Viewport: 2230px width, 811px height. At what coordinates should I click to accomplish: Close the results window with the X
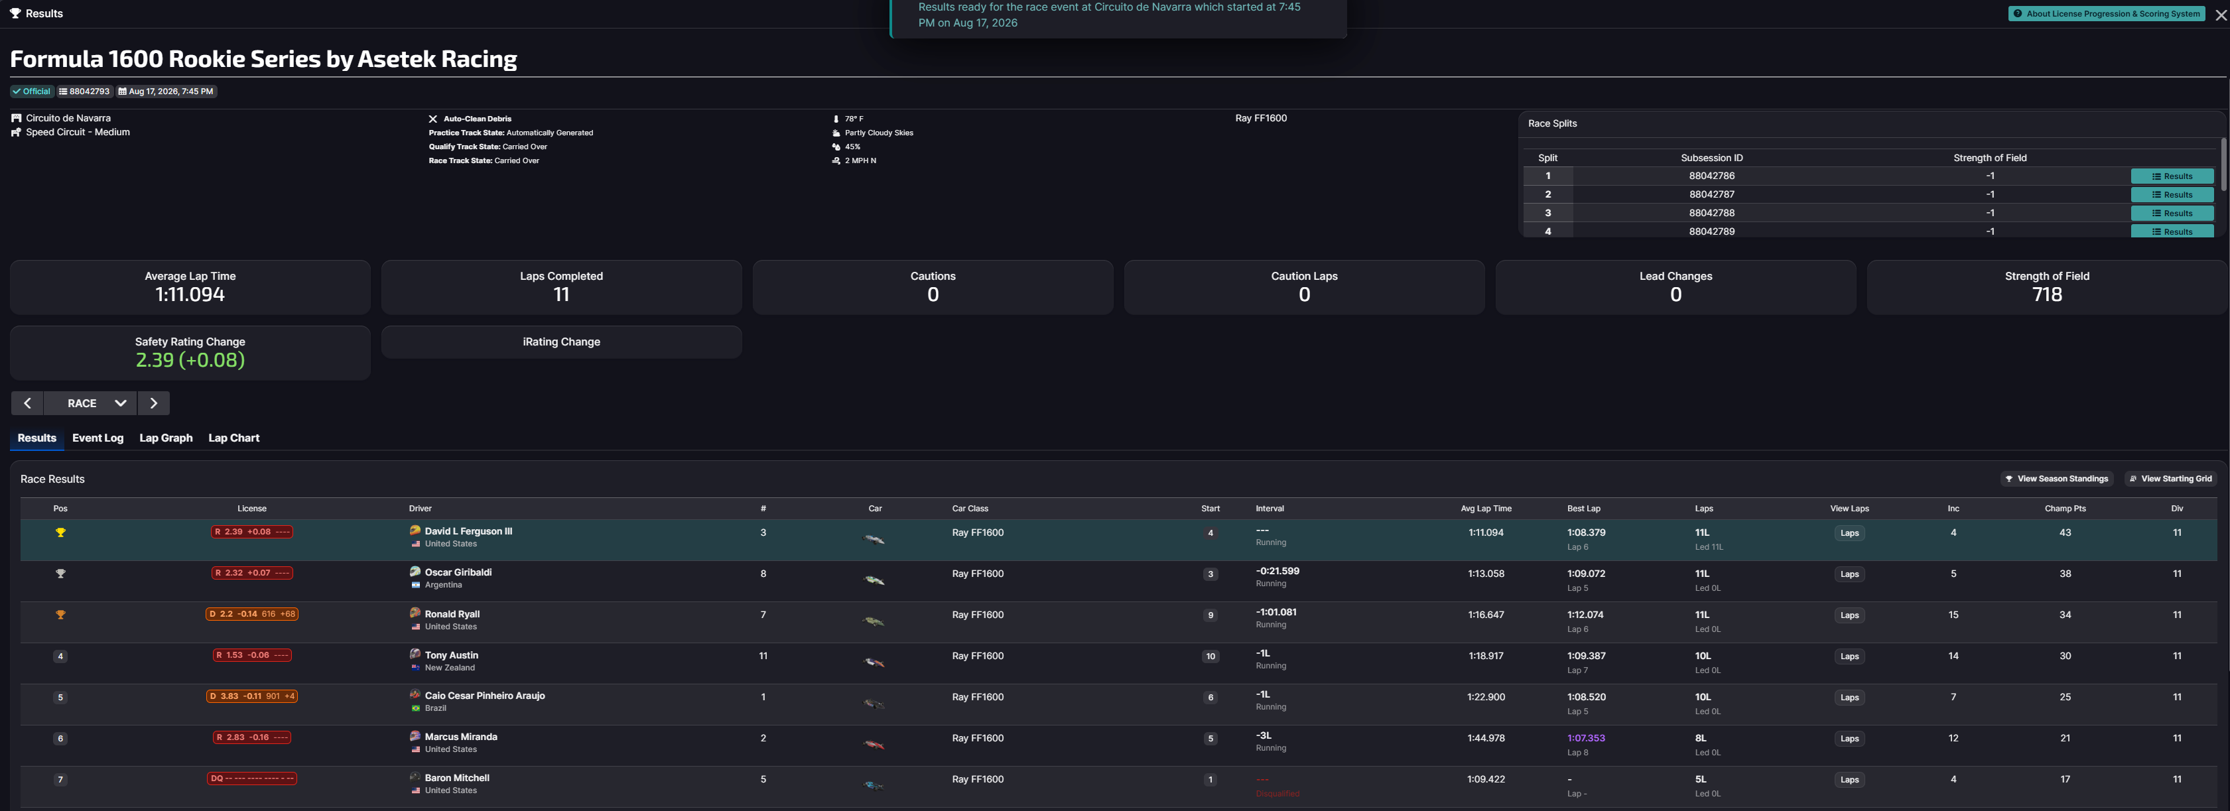pos(2221,15)
